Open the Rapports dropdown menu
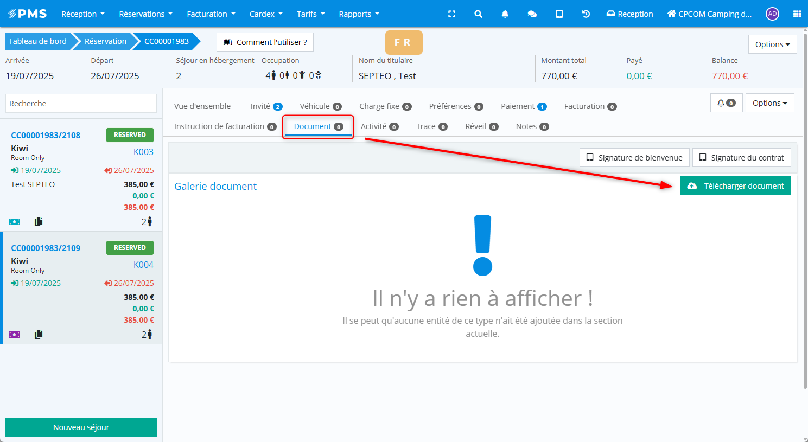 point(359,14)
